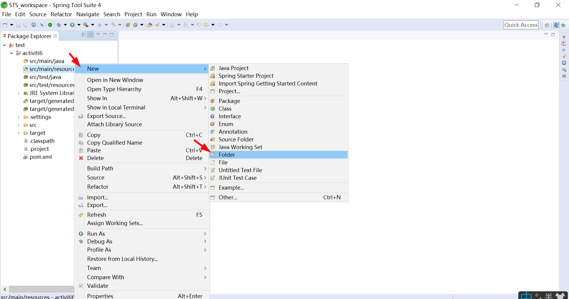Click the Open Type folder icon

150,25
